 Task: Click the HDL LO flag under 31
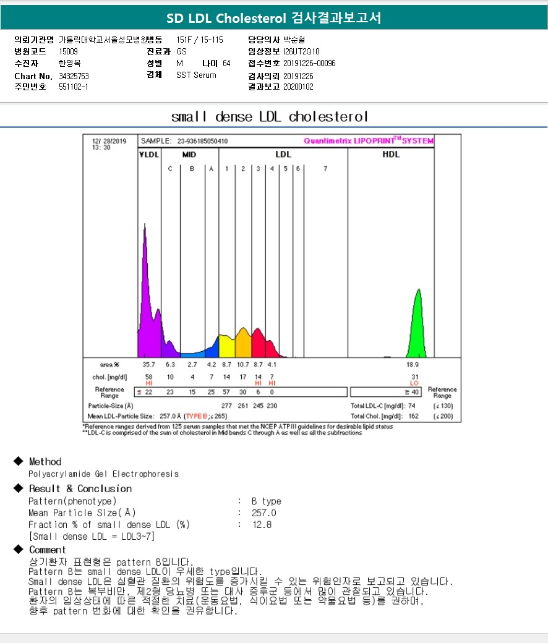(414, 383)
